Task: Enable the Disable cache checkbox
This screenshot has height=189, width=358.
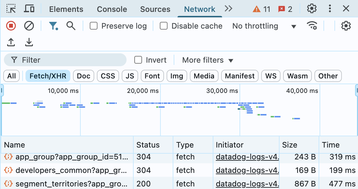Action: click(x=163, y=26)
